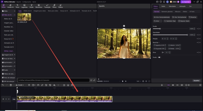203x111 pixels.
Task: Open the speed gauge tool
Action: tap(38, 85)
